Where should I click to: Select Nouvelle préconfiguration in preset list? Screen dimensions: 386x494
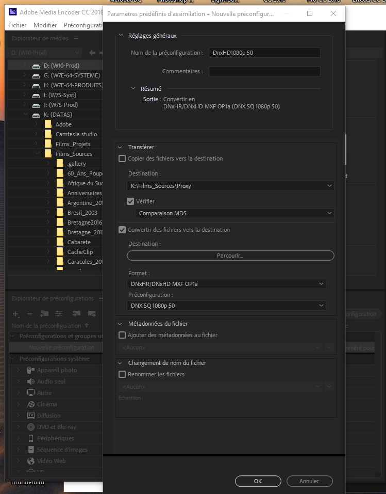coord(62,347)
